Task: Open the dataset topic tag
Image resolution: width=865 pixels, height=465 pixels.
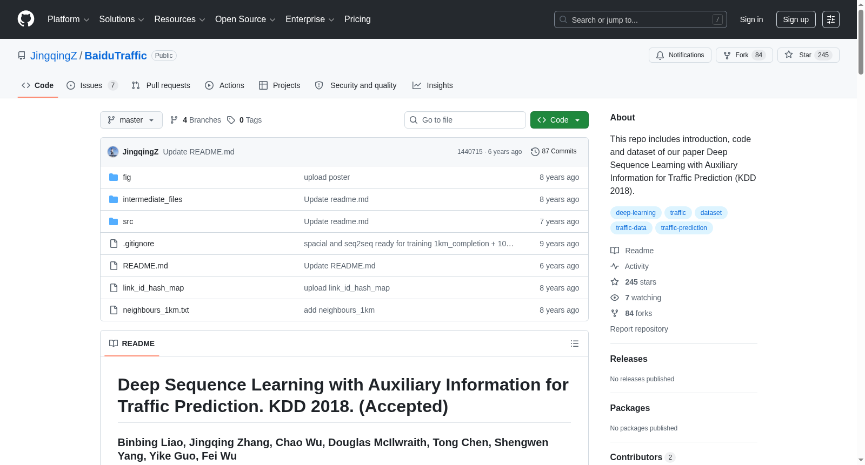Action: (x=711, y=213)
